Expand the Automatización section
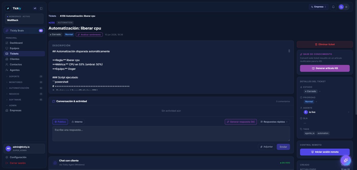 [24, 88]
